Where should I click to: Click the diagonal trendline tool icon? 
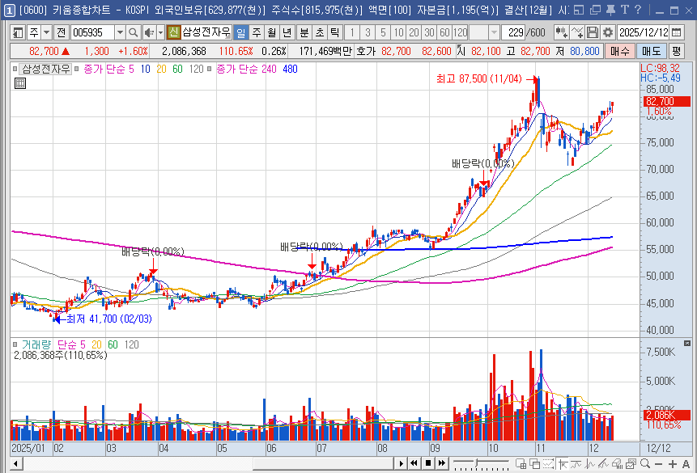click(x=604, y=463)
